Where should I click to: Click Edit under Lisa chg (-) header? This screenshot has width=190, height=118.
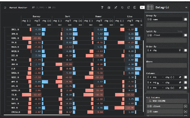pos(122,25)
